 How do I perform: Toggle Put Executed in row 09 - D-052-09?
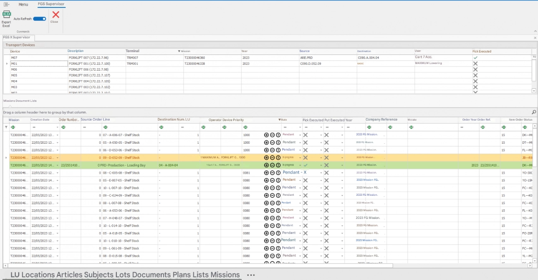pos(327,157)
